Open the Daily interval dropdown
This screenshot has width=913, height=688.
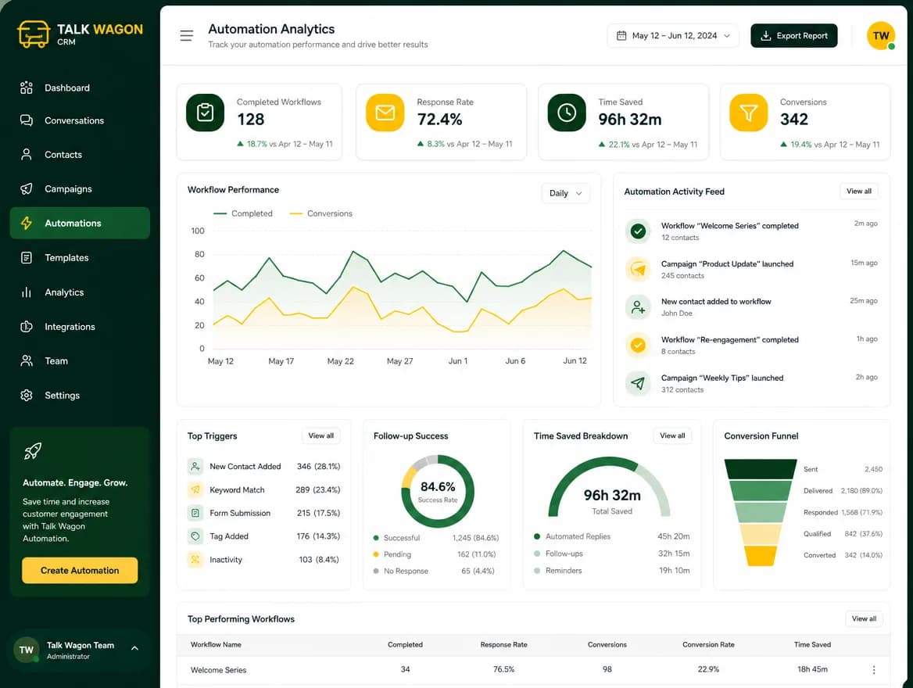click(x=565, y=193)
